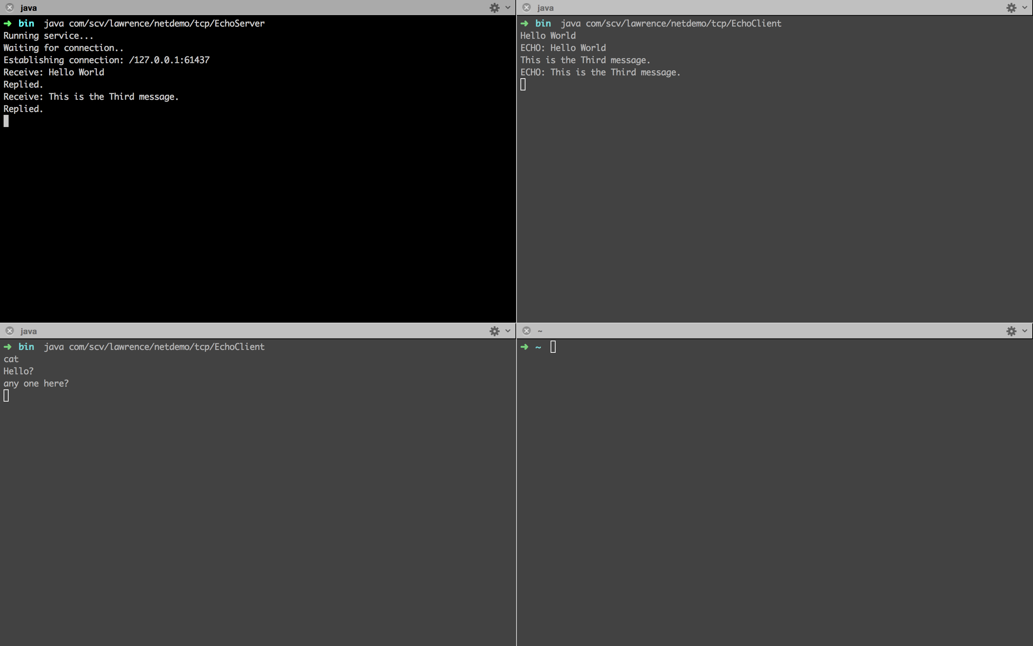Click the "Running service..." line

(x=48, y=36)
